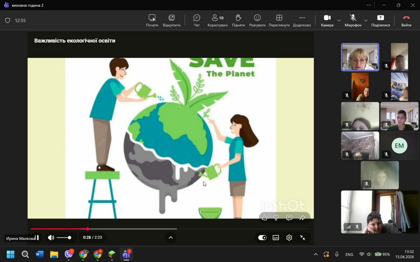Raise hand with Підняти icon
The height and width of the screenshot is (262, 420).
pos(238,20)
